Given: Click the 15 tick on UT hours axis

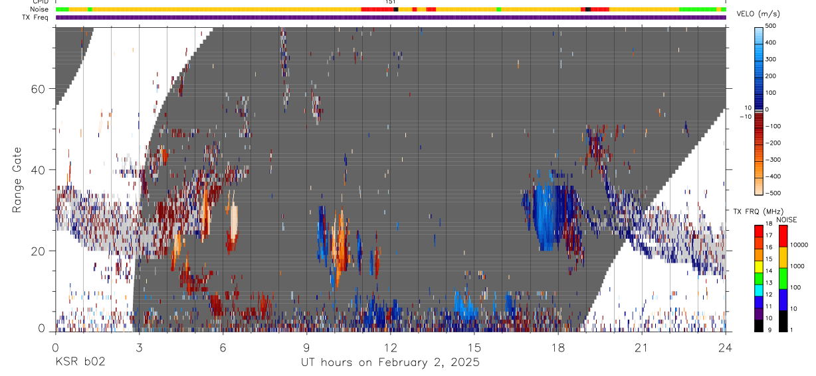Looking at the screenshot, I should pos(474,347).
